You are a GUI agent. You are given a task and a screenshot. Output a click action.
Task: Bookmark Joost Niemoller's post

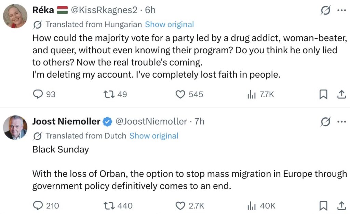coord(323,205)
